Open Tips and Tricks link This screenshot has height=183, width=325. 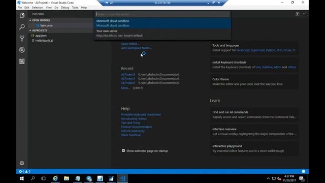tap(131, 123)
